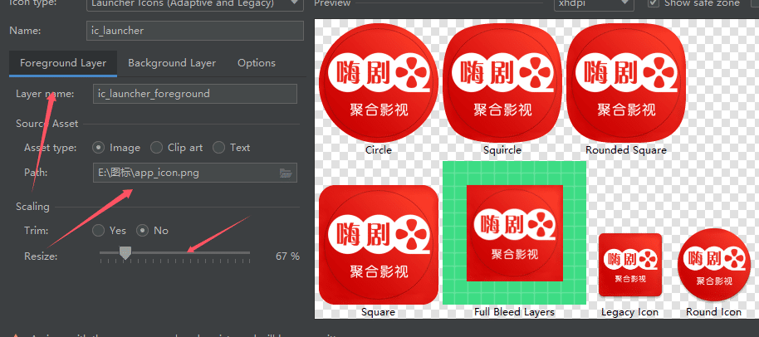Click the folder browse icon in Path field
759x337 pixels.
point(286,173)
